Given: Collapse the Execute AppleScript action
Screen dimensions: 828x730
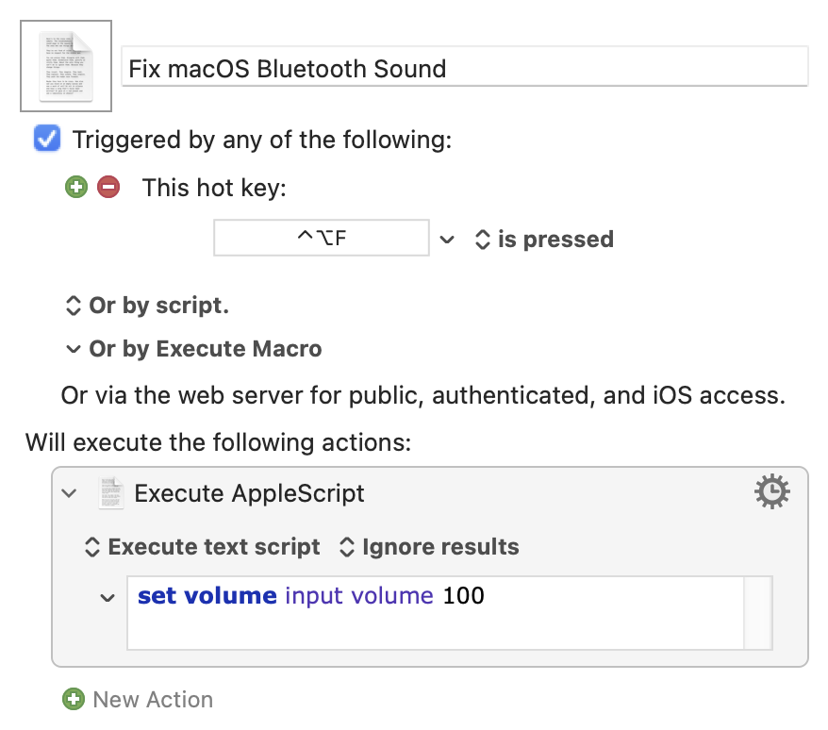Looking at the screenshot, I should click(x=70, y=493).
